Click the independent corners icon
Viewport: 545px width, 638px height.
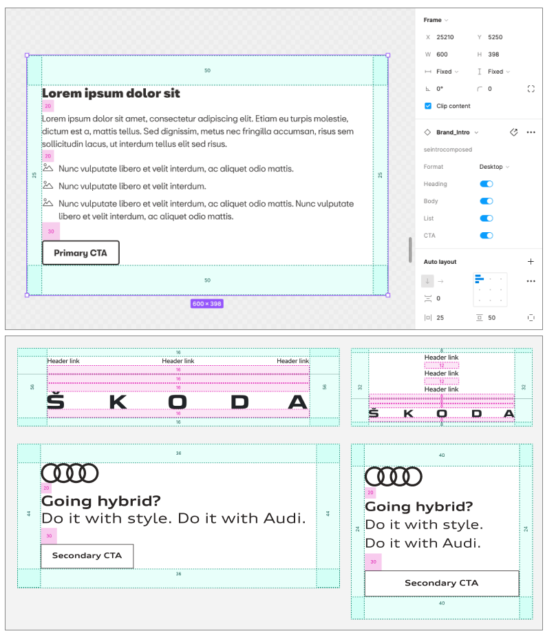[x=531, y=89]
